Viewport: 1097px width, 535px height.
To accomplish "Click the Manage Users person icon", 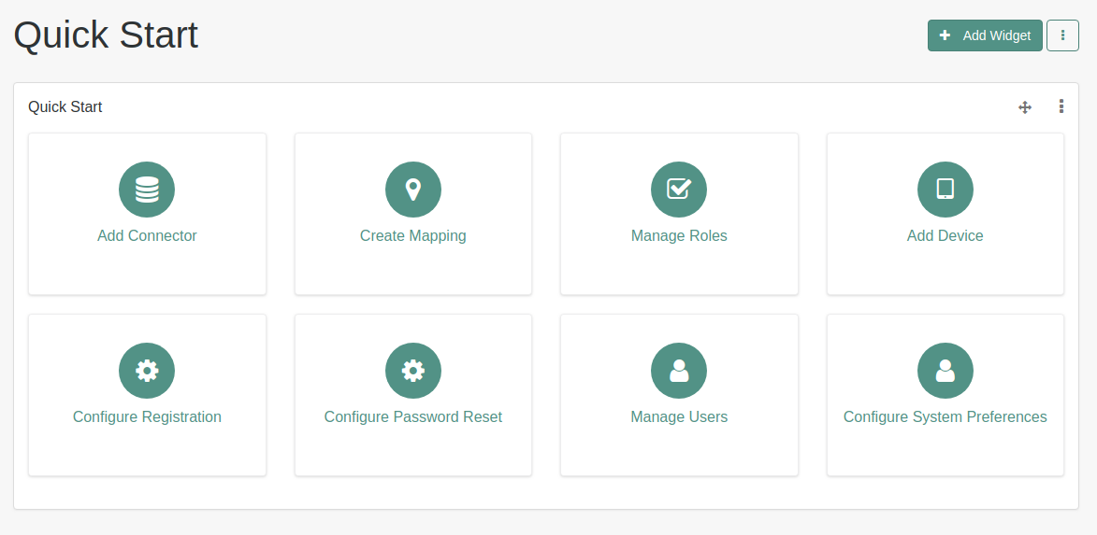I will (x=679, y=370).
